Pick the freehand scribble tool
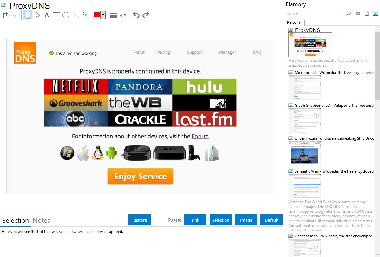Image resolution: width=380 pixels, height=257 pixels. click(x=85, y=15)
